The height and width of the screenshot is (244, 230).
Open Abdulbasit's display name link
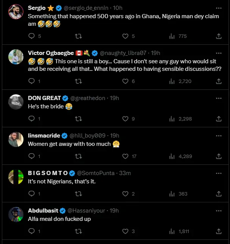(43, 211)
